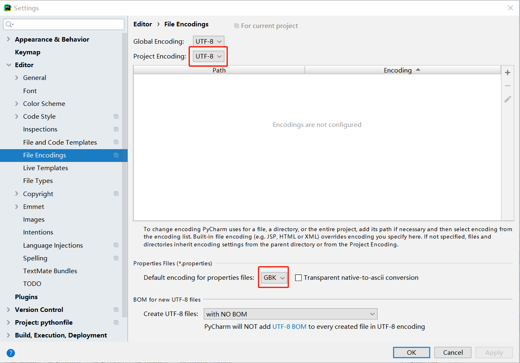Close the Settings dialog window
Screen dimensions: 520x363
tap(511, 8)
